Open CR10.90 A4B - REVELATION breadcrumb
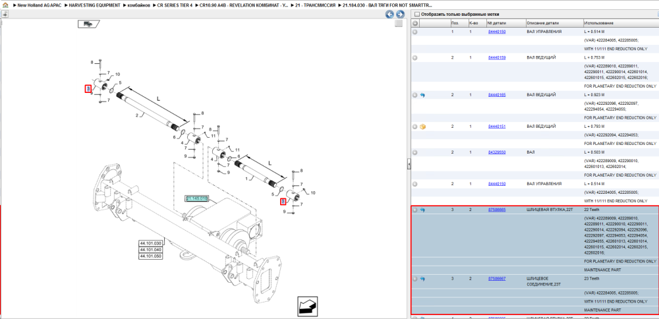 [244, 5]
